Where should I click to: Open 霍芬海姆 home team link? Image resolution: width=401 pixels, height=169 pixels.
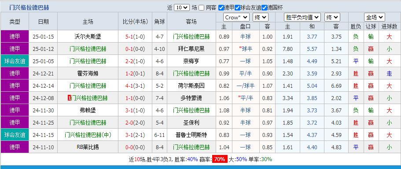[x=88, y=73]
